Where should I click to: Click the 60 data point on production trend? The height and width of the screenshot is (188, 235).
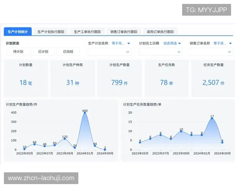click(34, 144)
